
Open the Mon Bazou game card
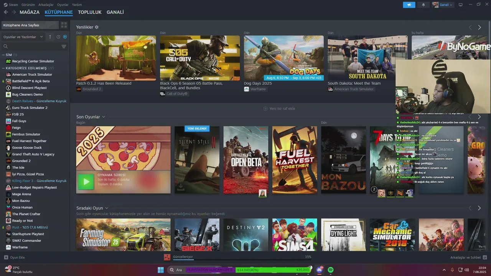(344, 160)
